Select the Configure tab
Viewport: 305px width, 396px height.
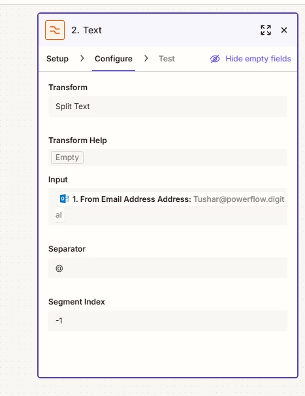pos(114,59)
